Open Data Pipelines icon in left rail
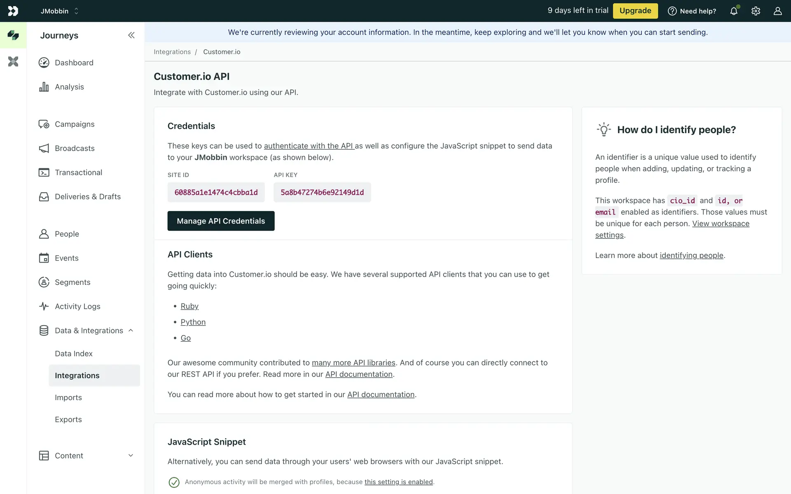Screen dimensions: 791x494 pyautogui.click(x=13, y=62)
